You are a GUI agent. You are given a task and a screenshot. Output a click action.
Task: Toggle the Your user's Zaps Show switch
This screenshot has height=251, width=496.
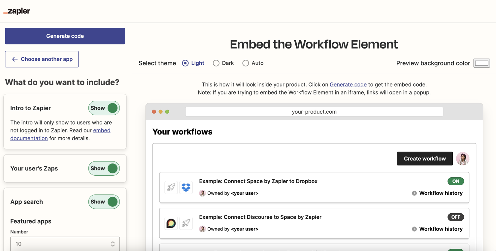(x=104, y=168)
